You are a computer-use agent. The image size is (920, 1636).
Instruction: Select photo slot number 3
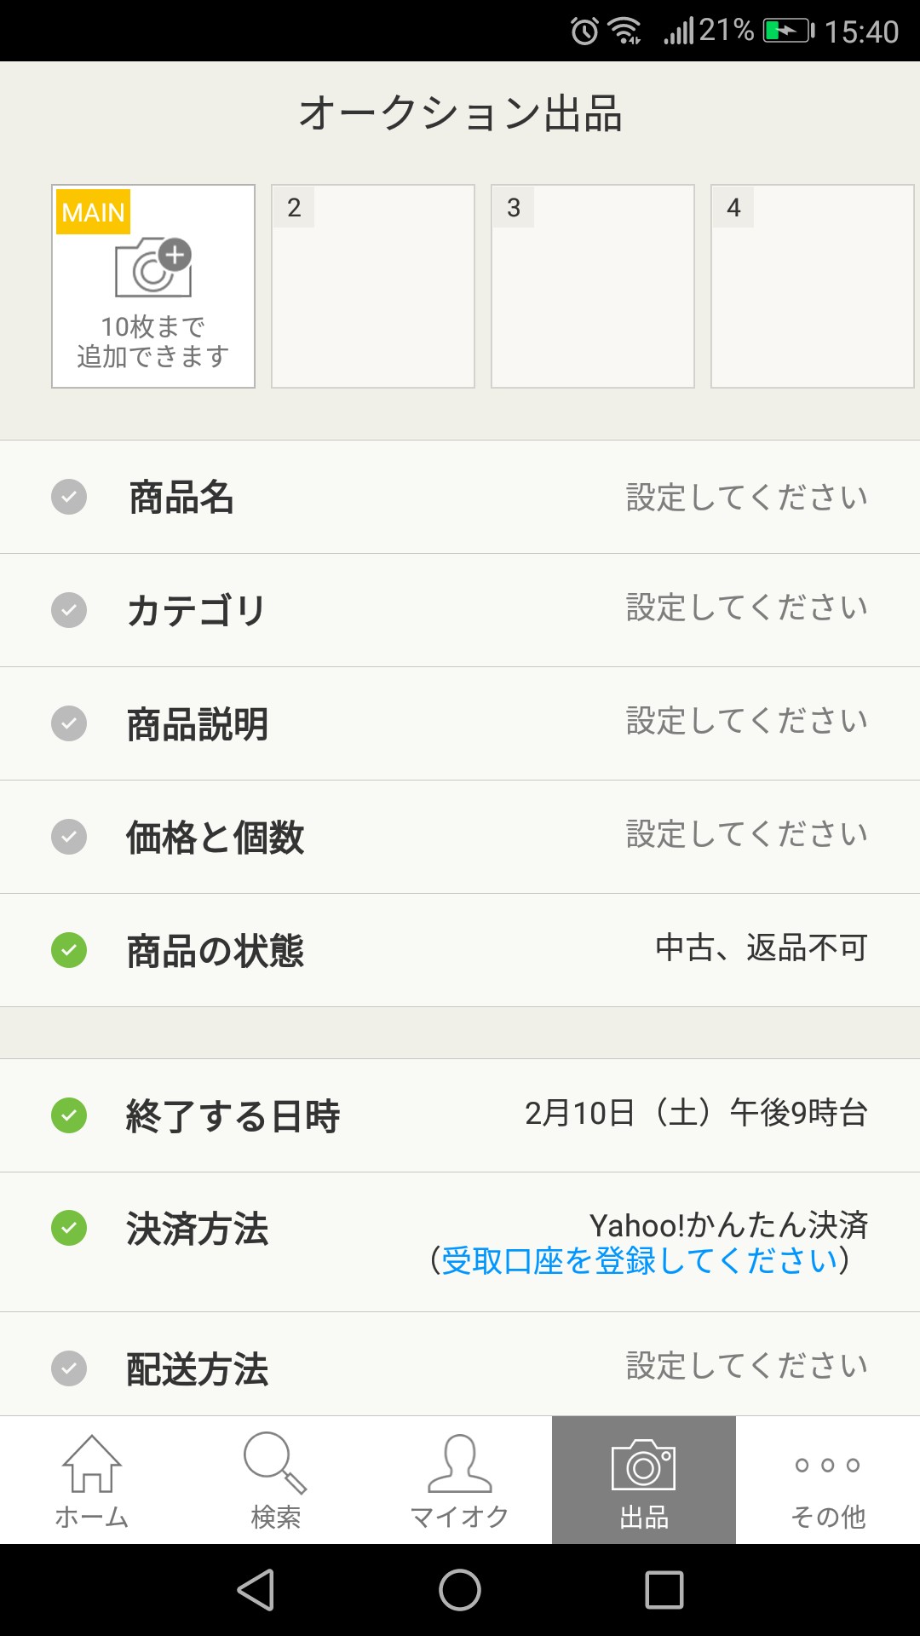[593, 286]
